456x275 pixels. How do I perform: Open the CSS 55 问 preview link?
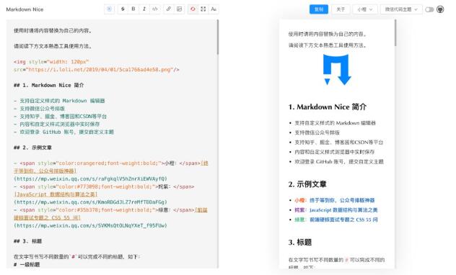pyautogui.click(x=343, y=220)
